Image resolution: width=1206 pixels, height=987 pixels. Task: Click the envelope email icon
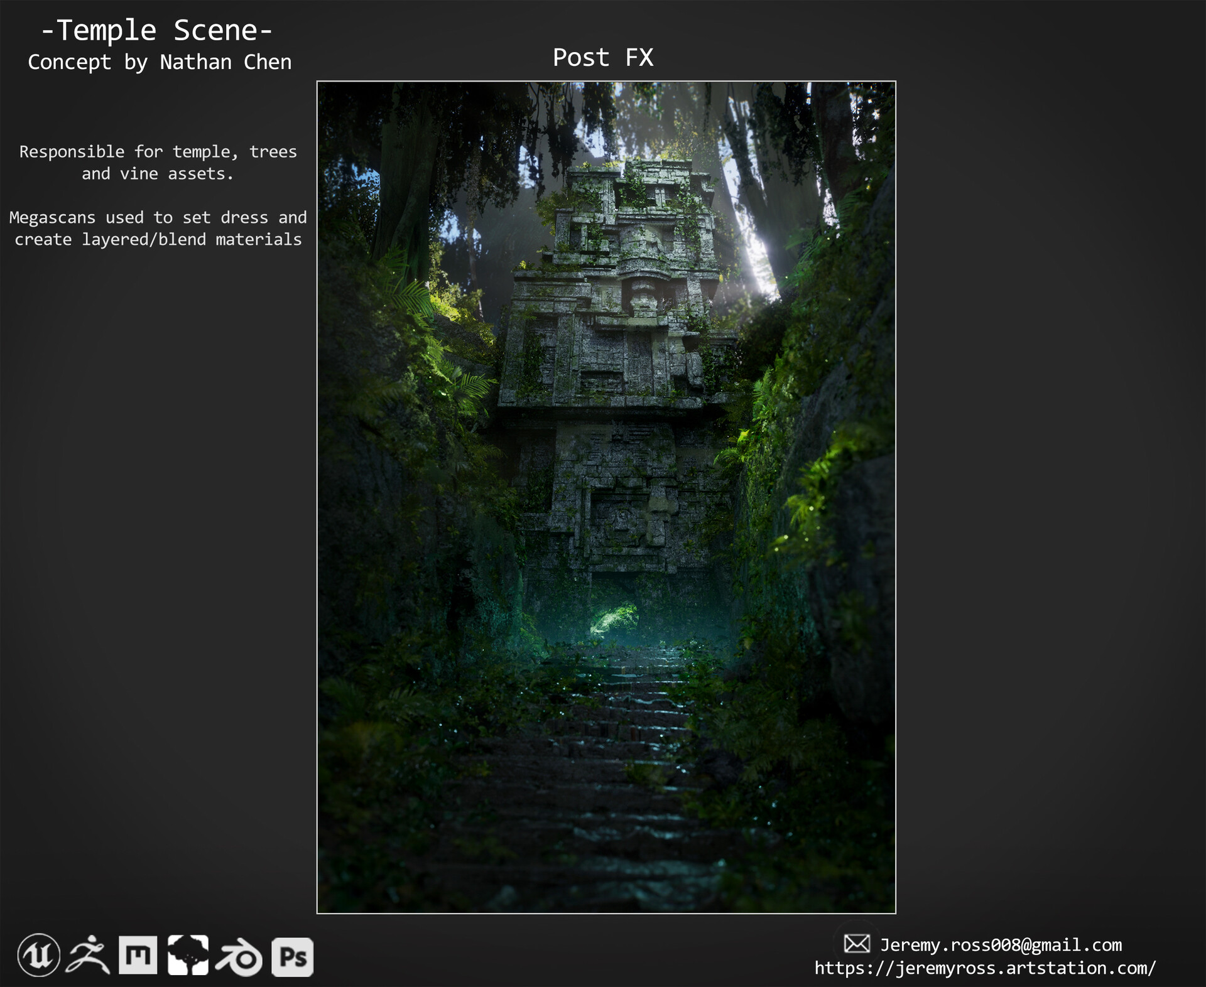point(856,944)
